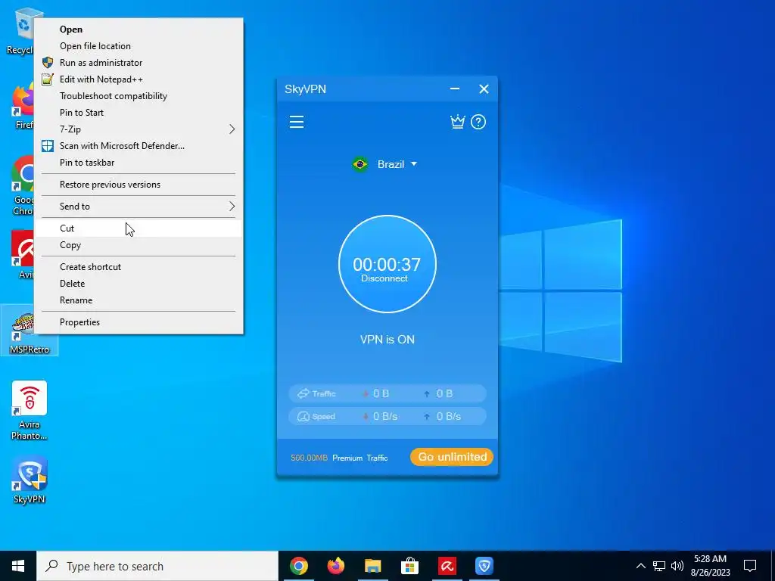Open Firefox from the taskbar
Image resolution: width=775 pixels, height=581 pixels.
tap(336, 566)
